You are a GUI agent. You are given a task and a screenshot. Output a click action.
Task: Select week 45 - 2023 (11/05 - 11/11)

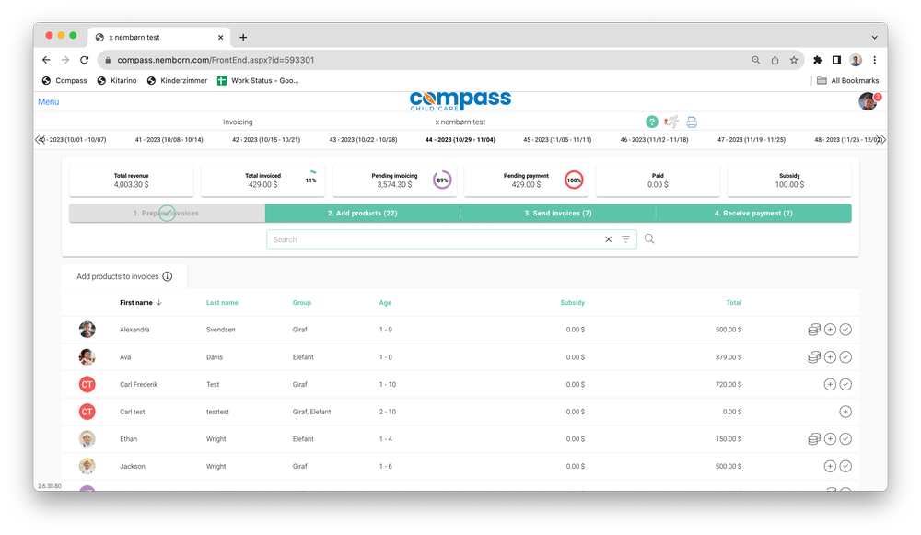[557, 140]
